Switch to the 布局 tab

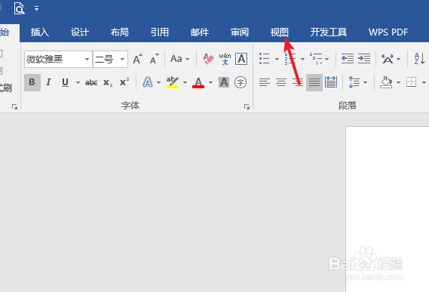coord(120,32)
